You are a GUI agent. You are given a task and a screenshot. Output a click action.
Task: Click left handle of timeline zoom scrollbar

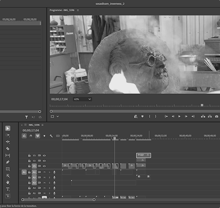point(22,200)
